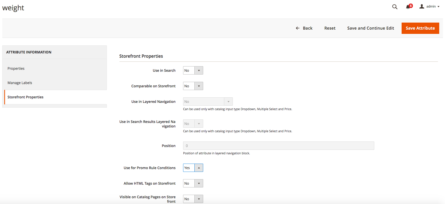Open the notifications bell icon
Image resolution: width=445 pixels, height=204 pixels.
pos(408,7)
